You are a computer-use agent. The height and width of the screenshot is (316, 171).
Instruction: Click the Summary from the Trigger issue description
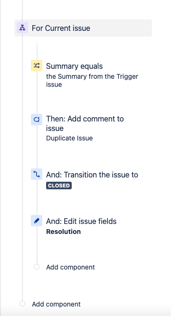point(92,80)
